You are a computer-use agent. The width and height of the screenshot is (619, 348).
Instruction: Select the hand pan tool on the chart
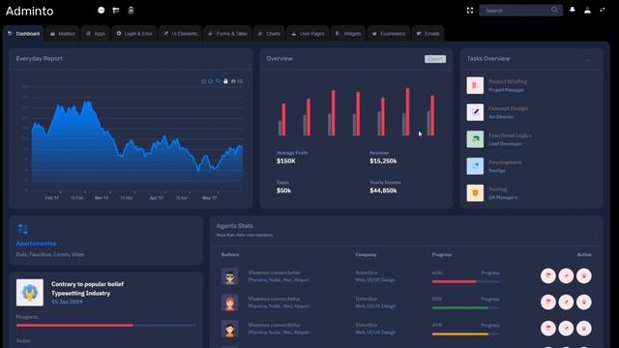click(225, 81)
